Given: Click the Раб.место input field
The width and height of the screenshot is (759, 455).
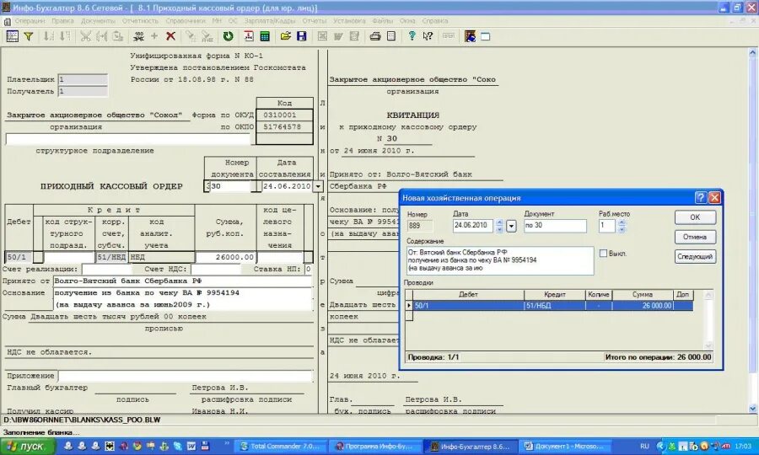Looking at the screenshot, I should [x=608, y=226].
